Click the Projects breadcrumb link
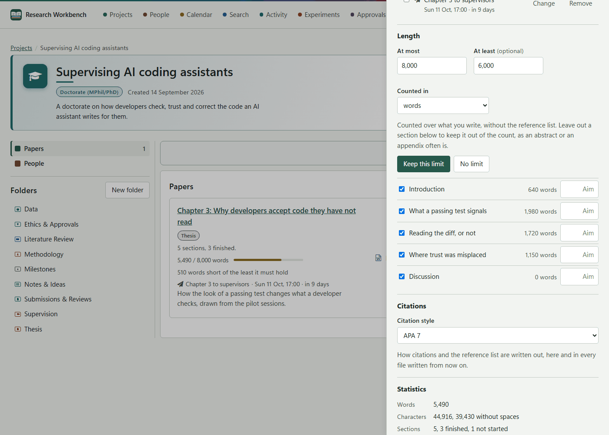Screen dimensions: 609x435 pos(21,48)
